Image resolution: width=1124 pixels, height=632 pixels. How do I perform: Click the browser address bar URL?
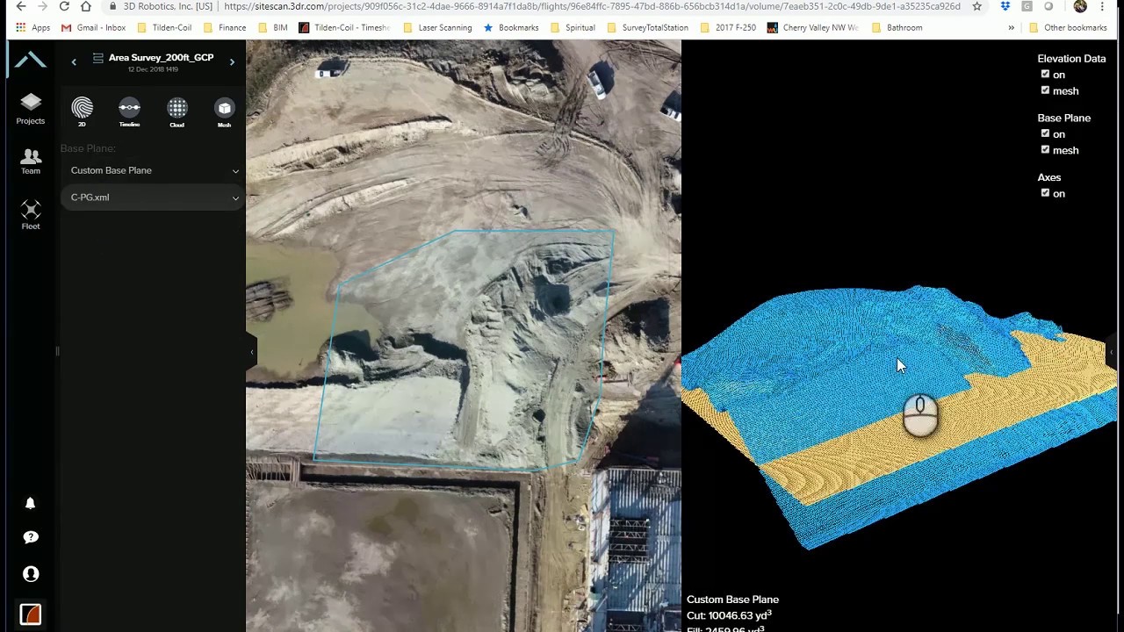[x=592, y=6]
